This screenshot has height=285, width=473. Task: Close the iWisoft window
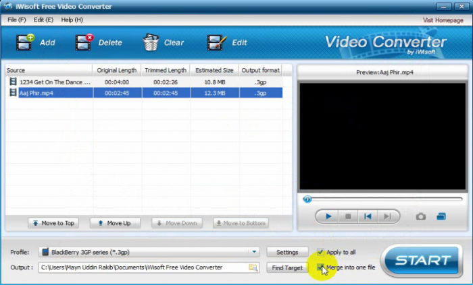(462, 6)
